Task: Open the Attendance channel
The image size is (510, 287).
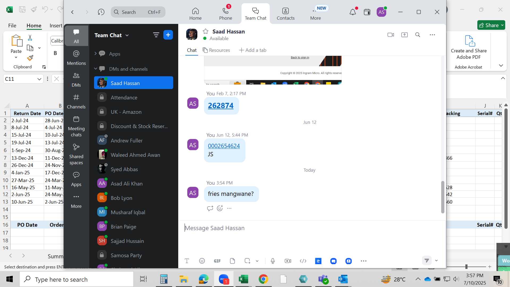Action: tap(134, 98)
